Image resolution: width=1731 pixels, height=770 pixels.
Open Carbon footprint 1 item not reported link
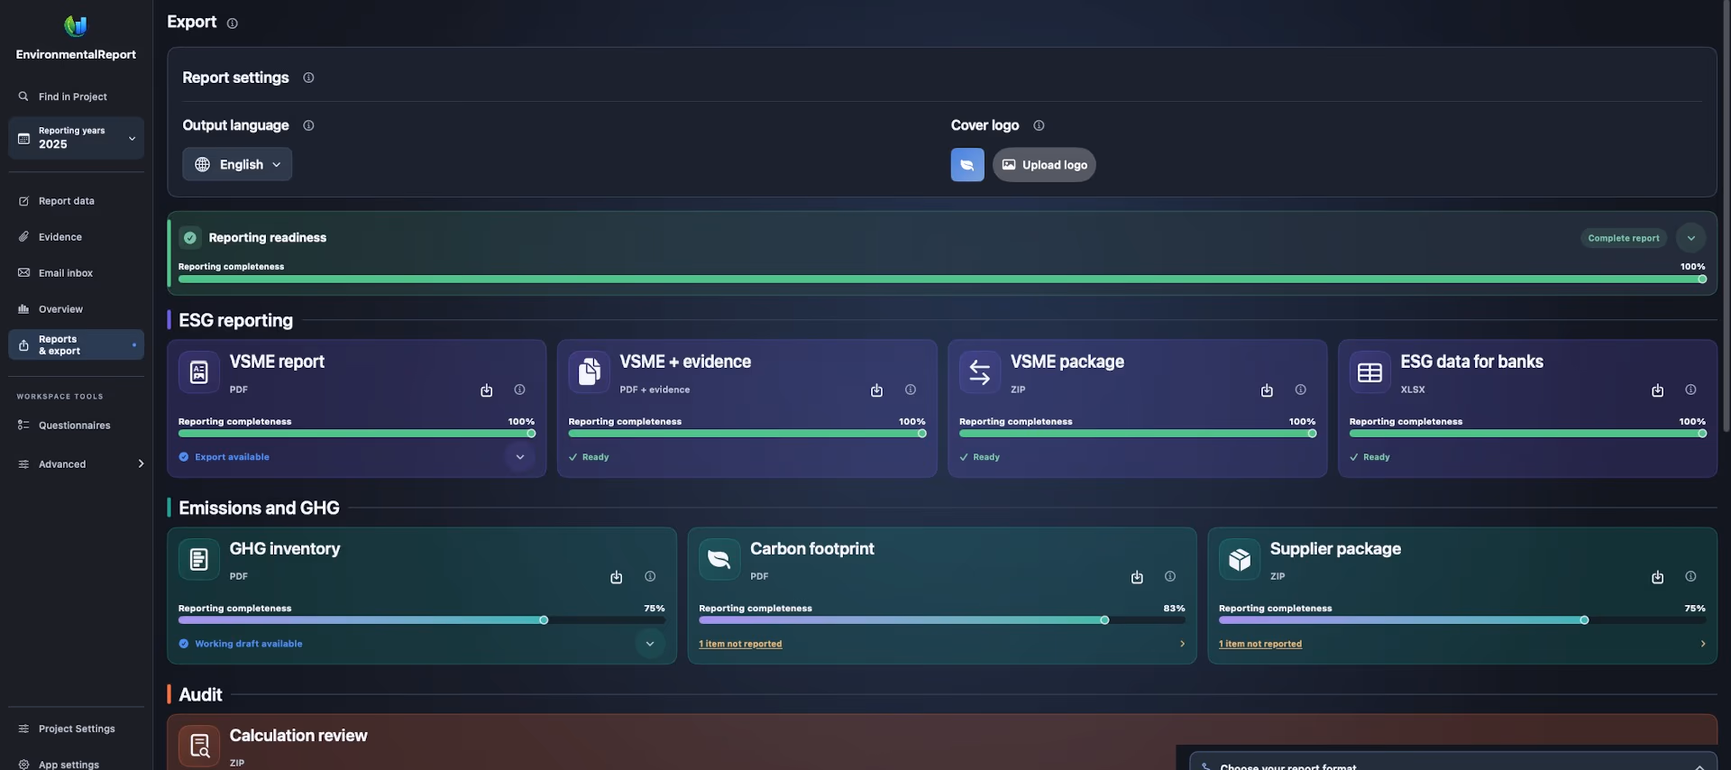740,644
